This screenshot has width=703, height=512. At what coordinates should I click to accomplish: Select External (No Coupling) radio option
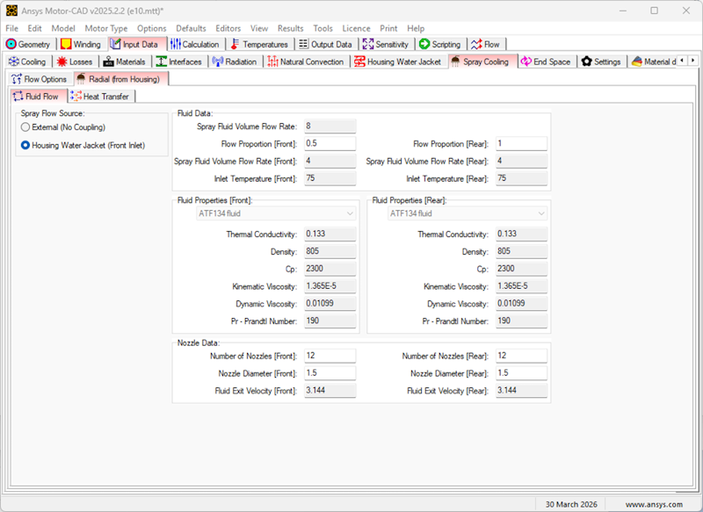[25, 127]
